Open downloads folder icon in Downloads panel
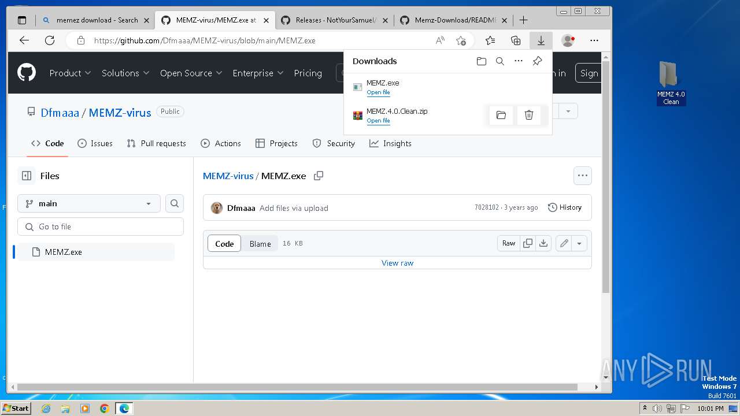 tap(482, 61)
